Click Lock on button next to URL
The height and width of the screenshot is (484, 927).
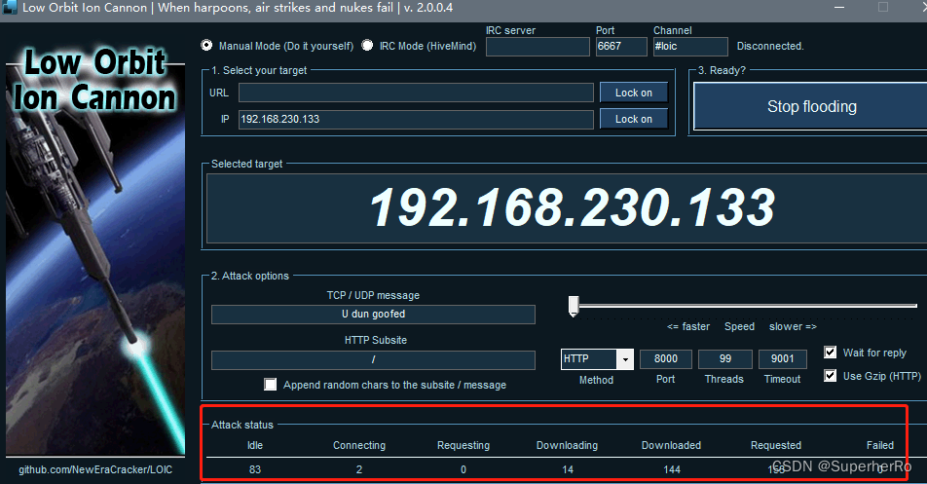[634, 93]
